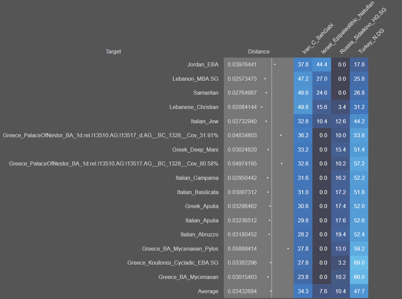The width and height of the screenshot is (402, 299).
Task: Click Samaritan's 48.6 cell
Action: pos(303,93)
